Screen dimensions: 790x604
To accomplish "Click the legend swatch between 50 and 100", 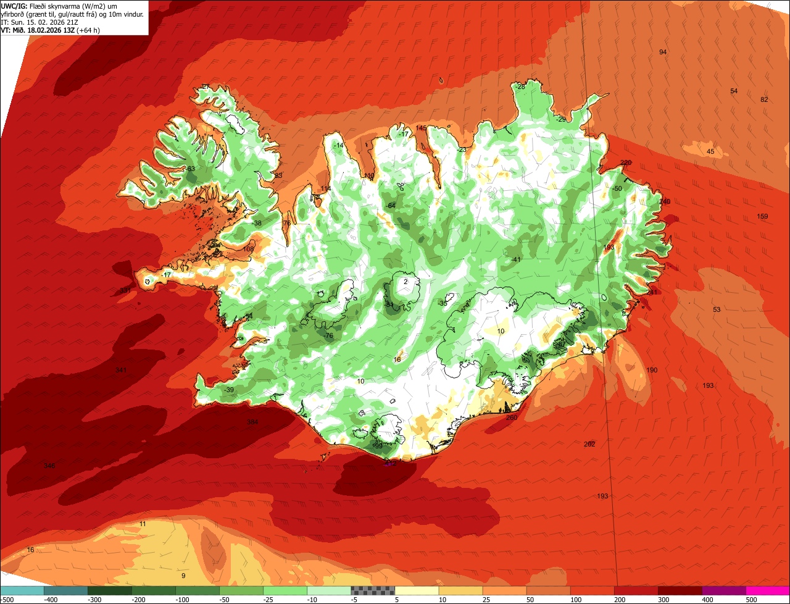I will point(548,590).
